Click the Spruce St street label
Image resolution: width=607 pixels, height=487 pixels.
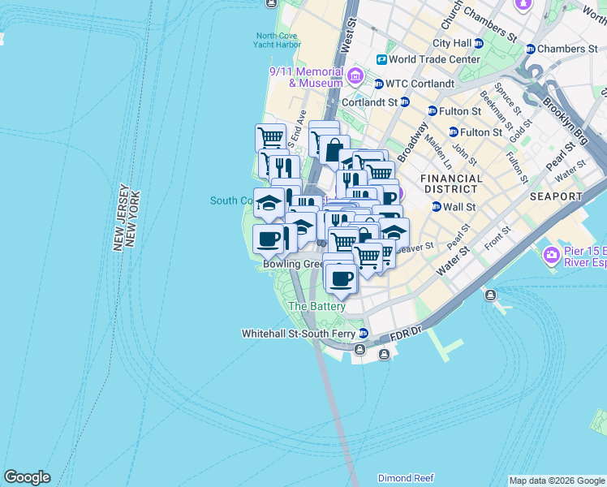[x=507, y=99]
